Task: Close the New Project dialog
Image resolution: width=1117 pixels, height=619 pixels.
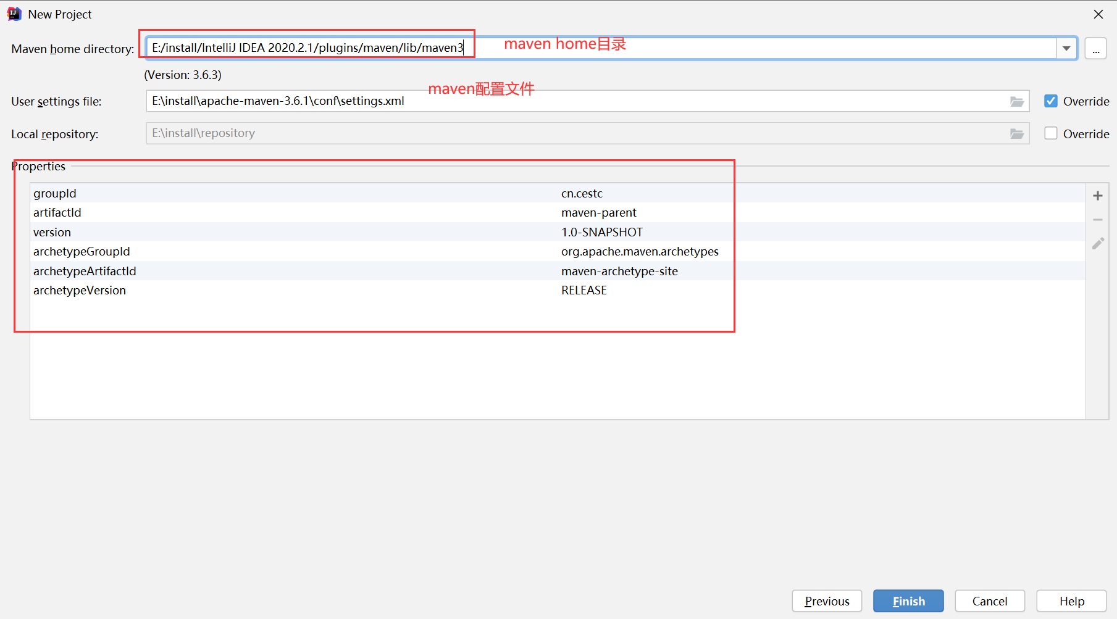Action: click(x=1098, y=14)
